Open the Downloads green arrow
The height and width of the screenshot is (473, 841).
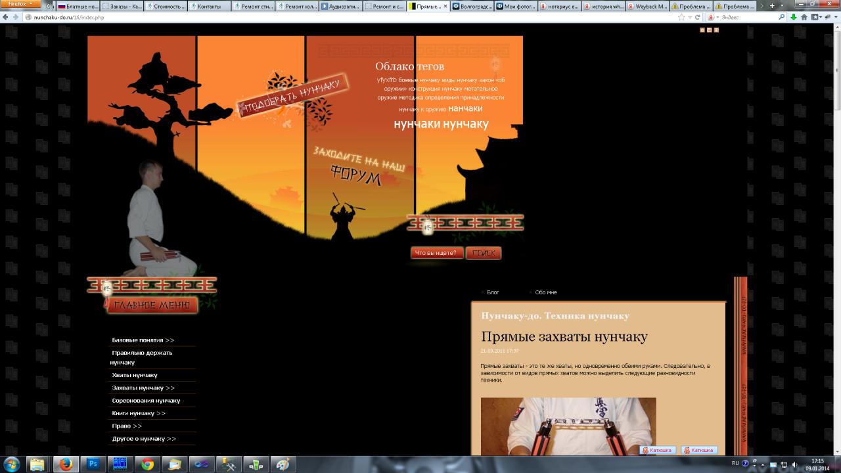tap(794, 17)
